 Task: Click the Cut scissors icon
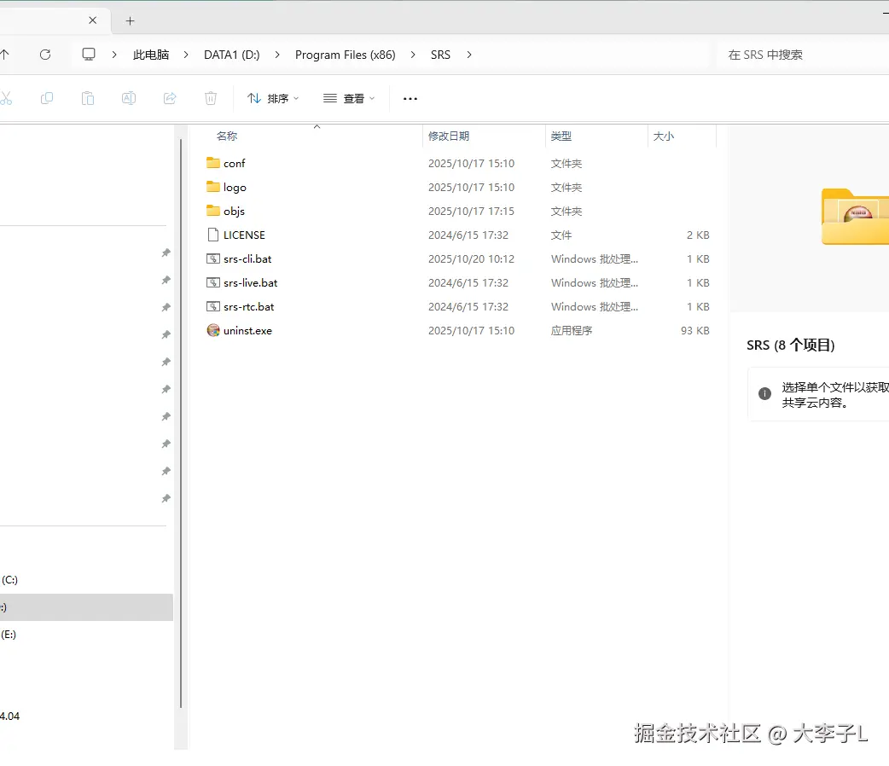coord(6,98)
